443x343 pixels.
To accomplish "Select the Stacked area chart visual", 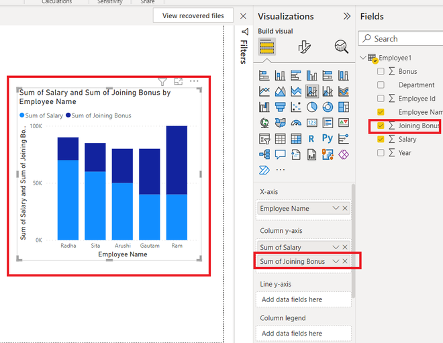I will click(296, 91).
